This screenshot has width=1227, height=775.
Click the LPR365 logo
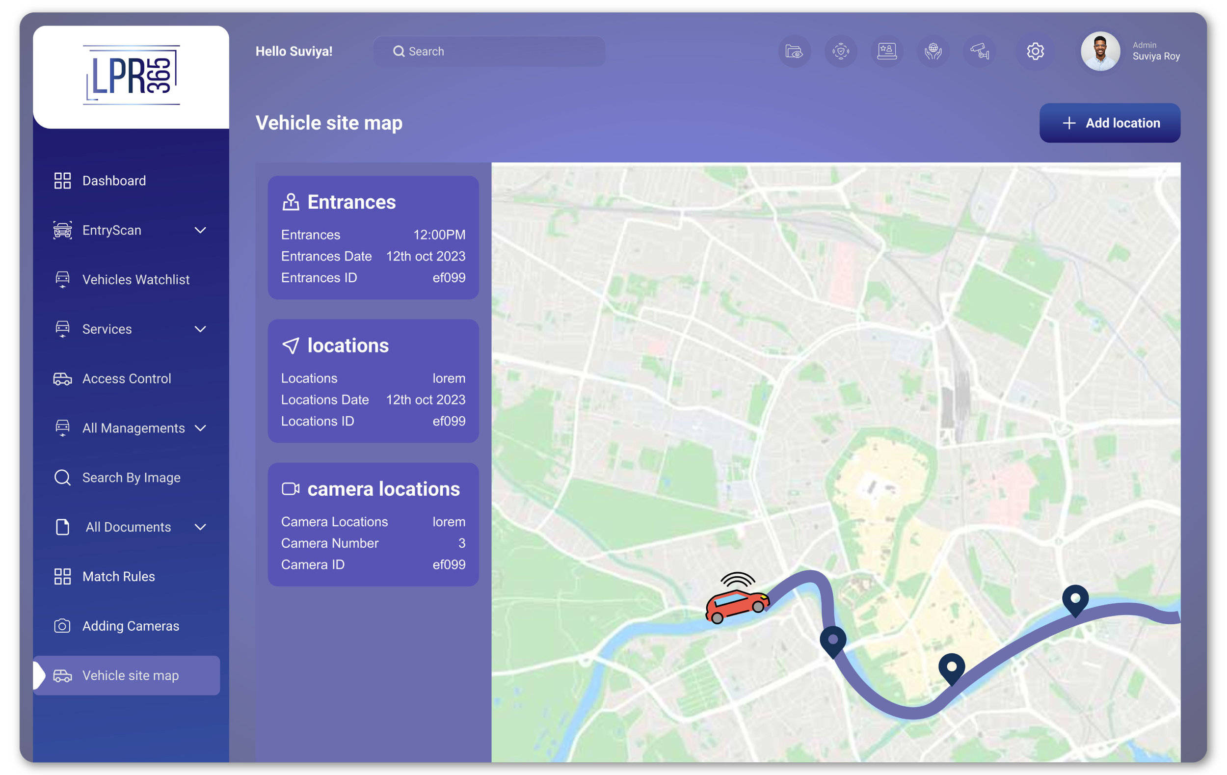point(132,76)
